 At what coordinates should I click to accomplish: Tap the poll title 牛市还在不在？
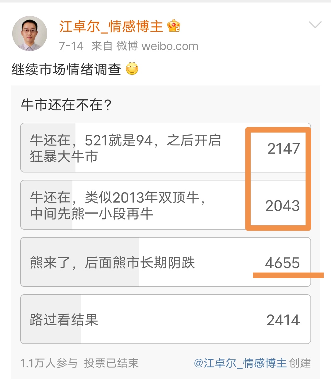66,105
